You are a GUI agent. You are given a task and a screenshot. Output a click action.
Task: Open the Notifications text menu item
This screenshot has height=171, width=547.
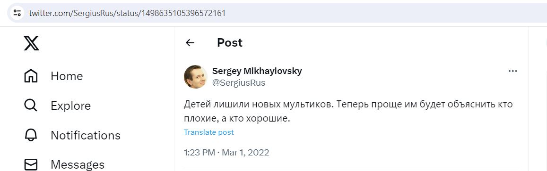point(86,135)
